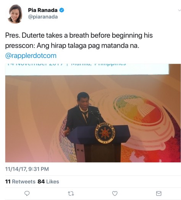Open the @piaranada handle
The height and width of the screenshot is (200, 181).
click(x=43, y=17)
